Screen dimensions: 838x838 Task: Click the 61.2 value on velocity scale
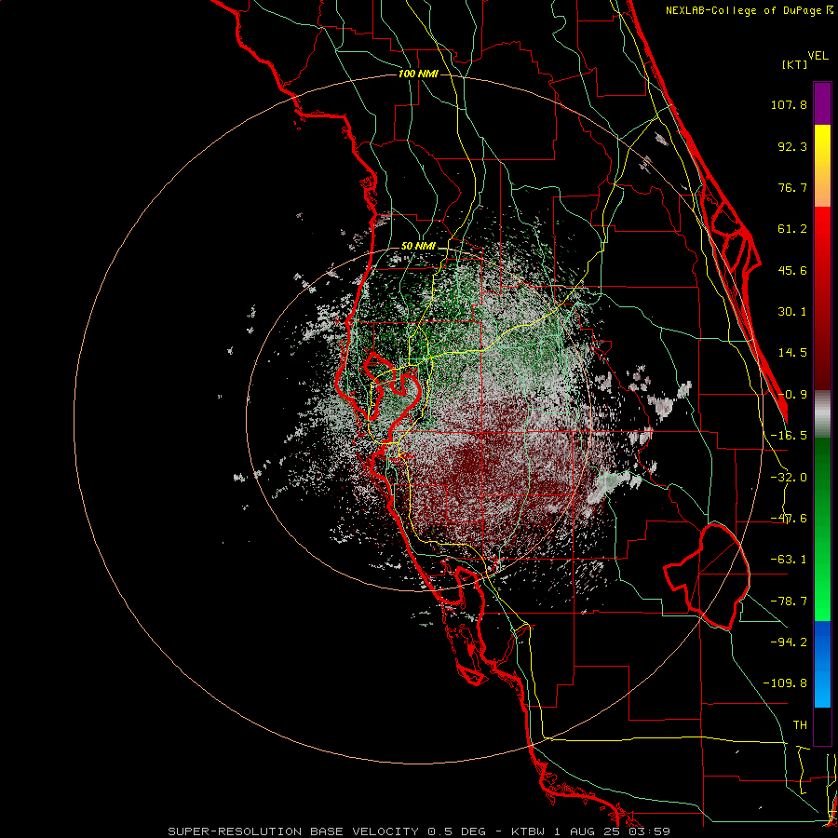[792, 229]
